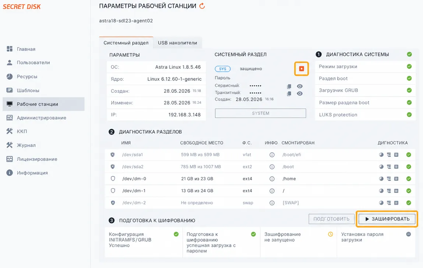Screen dimensions: 423x268
Task: Click the SYS badge in system partition
Action: [223, 69]
